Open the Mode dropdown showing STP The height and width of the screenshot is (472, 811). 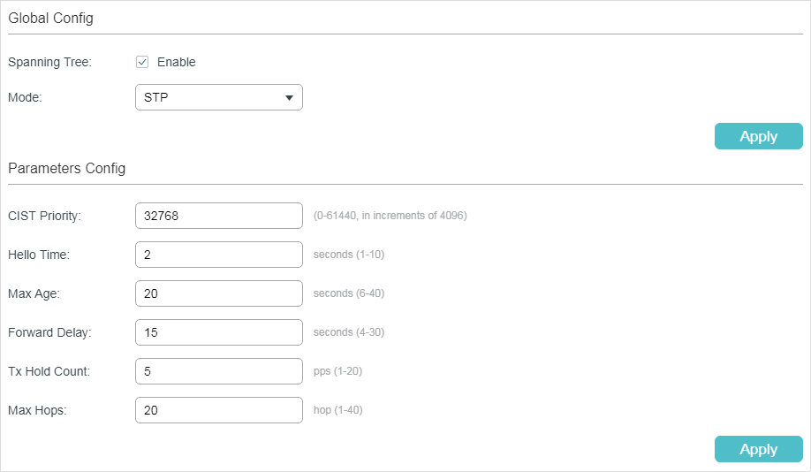pos(219,97)
